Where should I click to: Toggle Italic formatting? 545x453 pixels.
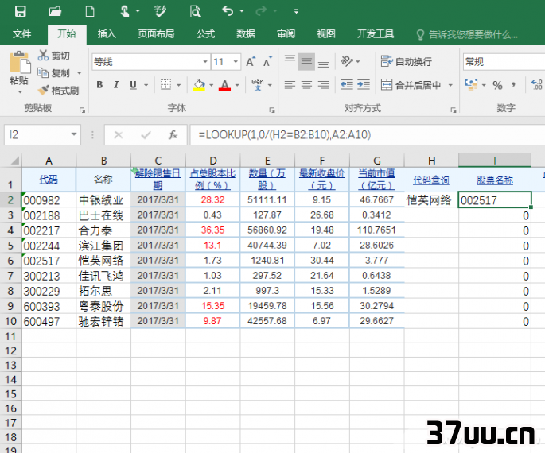[116, 85]
